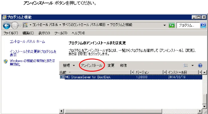Click the アンインストール toolbar button
The height and width of the screenshot is (114, 208).
[x=92, y=65]
